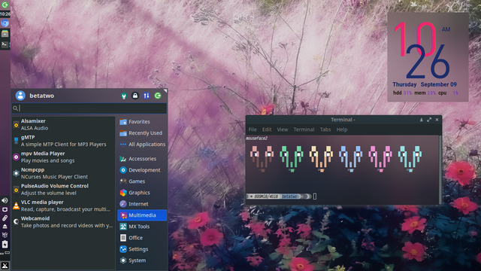
Task: Open the green logout icon in the panel
Action: [5, 5]
